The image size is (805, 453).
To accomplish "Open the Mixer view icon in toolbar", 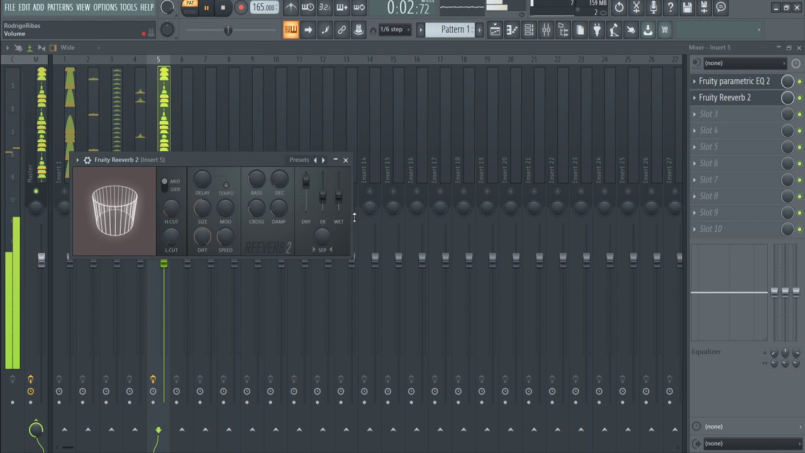I will pos(546,30).
